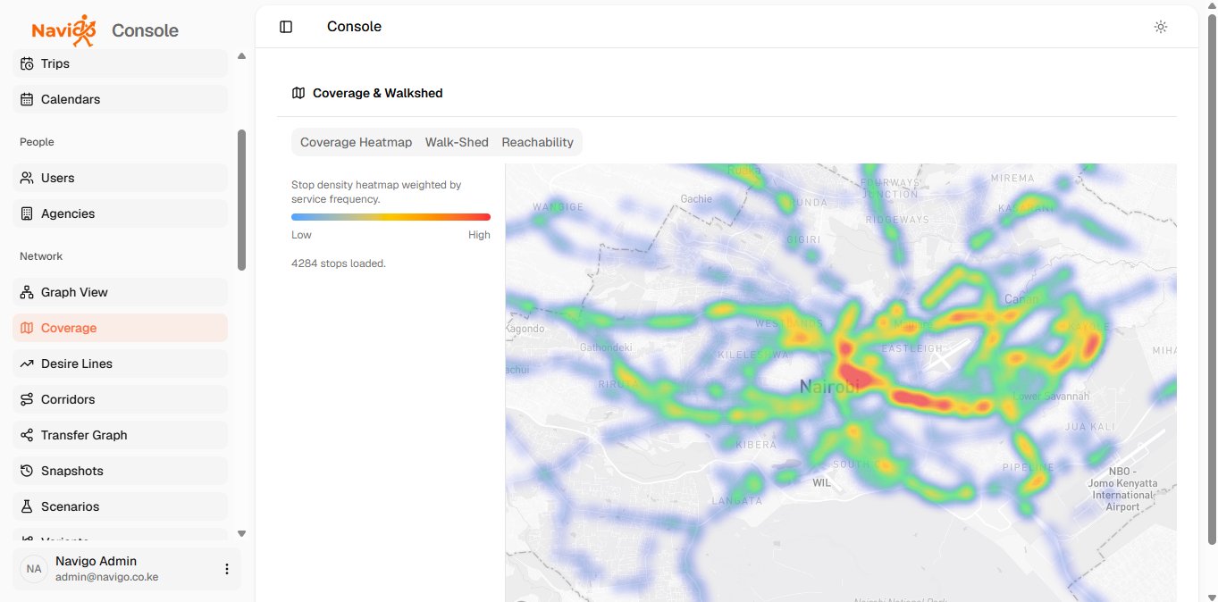The image size is (1218, 602).
Task: Click the Coverage & Walkshed heading
Action: 378,93
